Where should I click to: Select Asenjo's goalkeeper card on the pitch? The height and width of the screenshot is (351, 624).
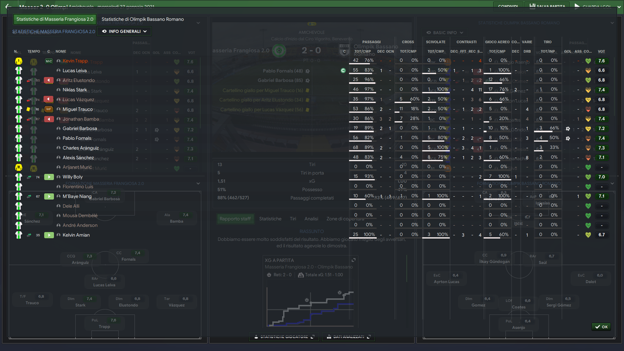[x=518, y=324]
